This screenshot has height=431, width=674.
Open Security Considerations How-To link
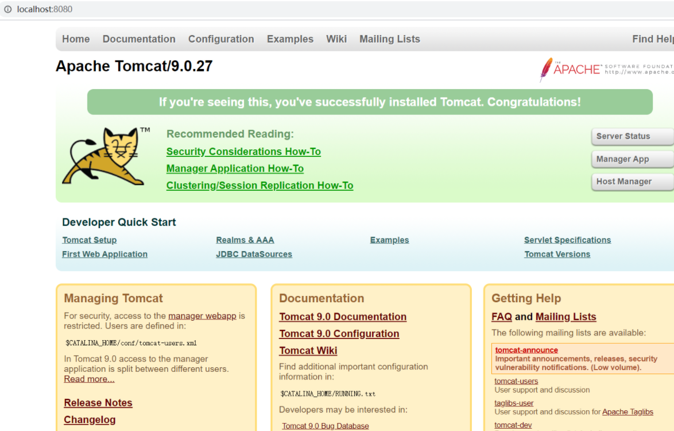point(243,152)
